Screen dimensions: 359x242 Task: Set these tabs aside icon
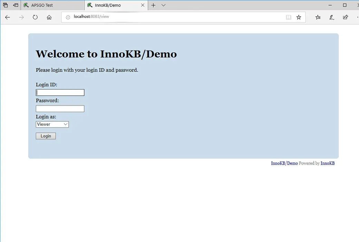pos(16,5)
